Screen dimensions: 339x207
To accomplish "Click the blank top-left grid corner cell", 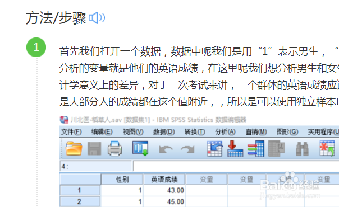I will coord(80,179).
